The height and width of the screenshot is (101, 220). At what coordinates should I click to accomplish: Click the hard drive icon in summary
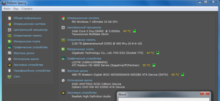click(63, 71)
